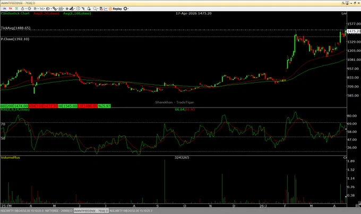Switch to the AVANTIFEED[NSE - 7936] D tab

click(91, 210)
